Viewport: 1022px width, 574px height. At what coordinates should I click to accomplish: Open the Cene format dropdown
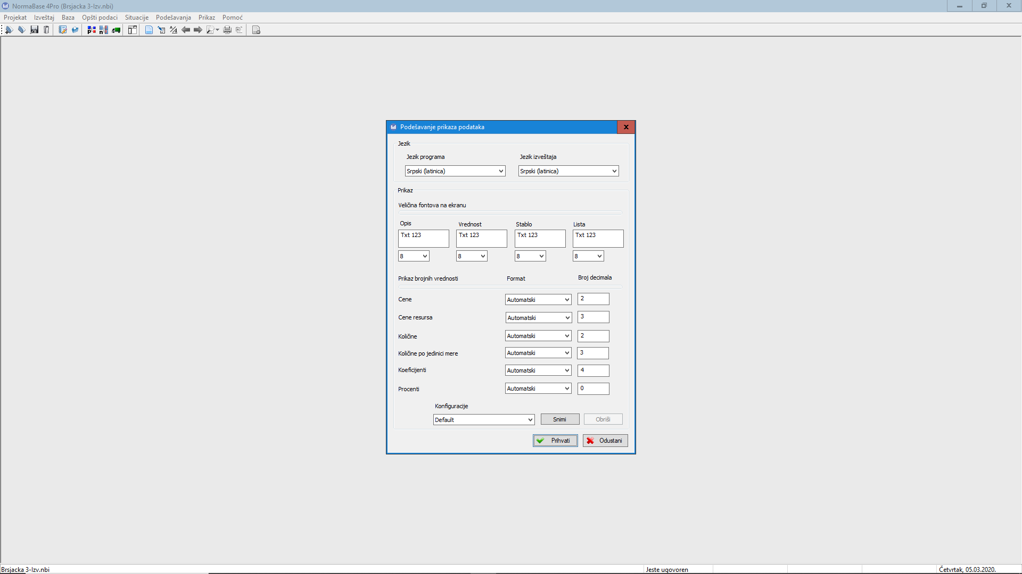(538, 300)
